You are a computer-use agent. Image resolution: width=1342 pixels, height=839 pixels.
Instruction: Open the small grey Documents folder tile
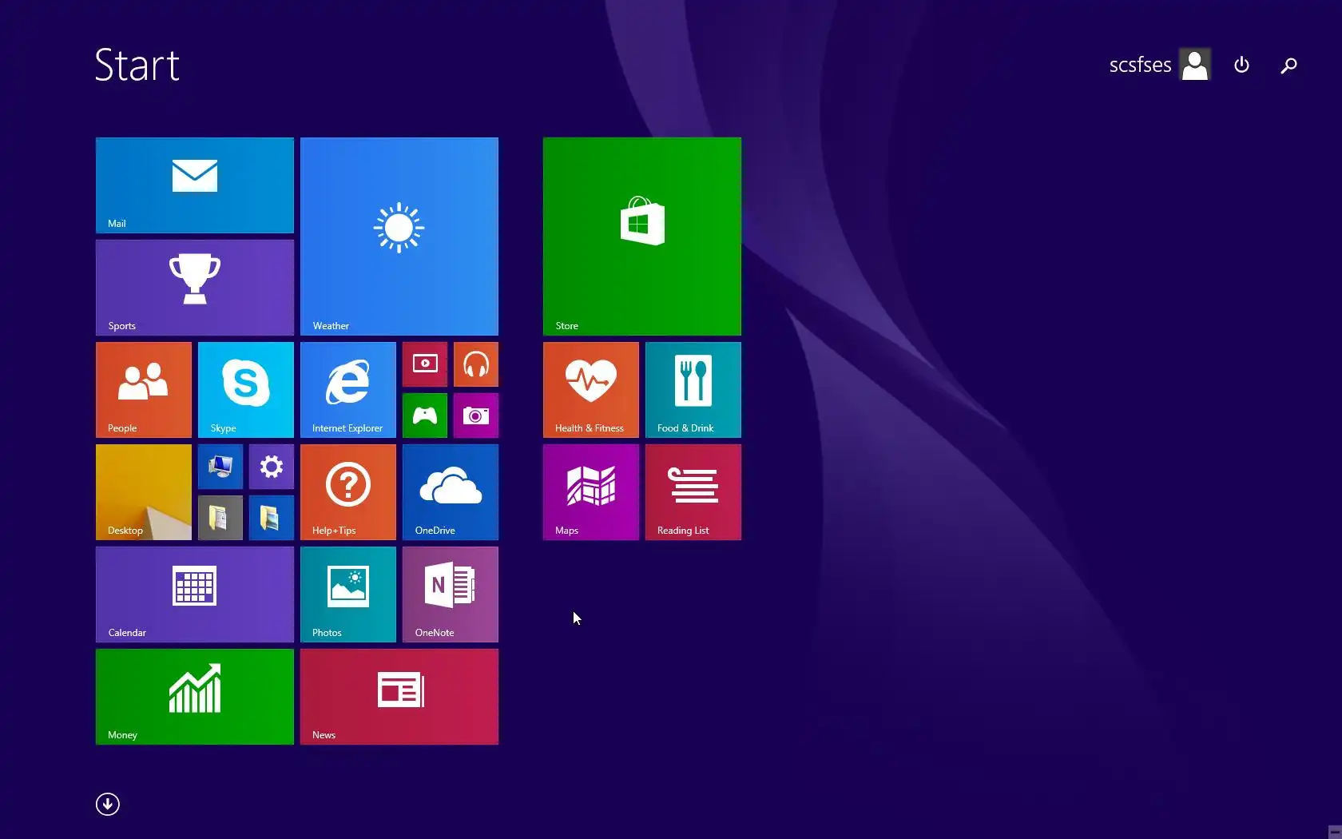coord(220,518)
